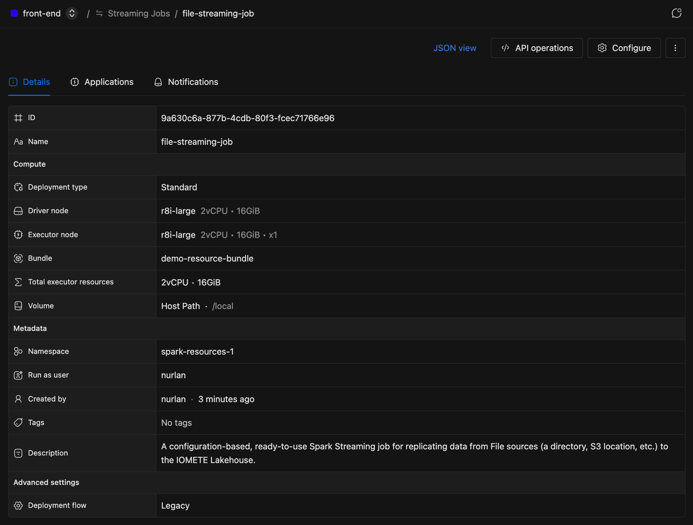The image size is (693, 525).
Task: Expand the front-end workspace switcher chevrons
Action: click(72, 13)
